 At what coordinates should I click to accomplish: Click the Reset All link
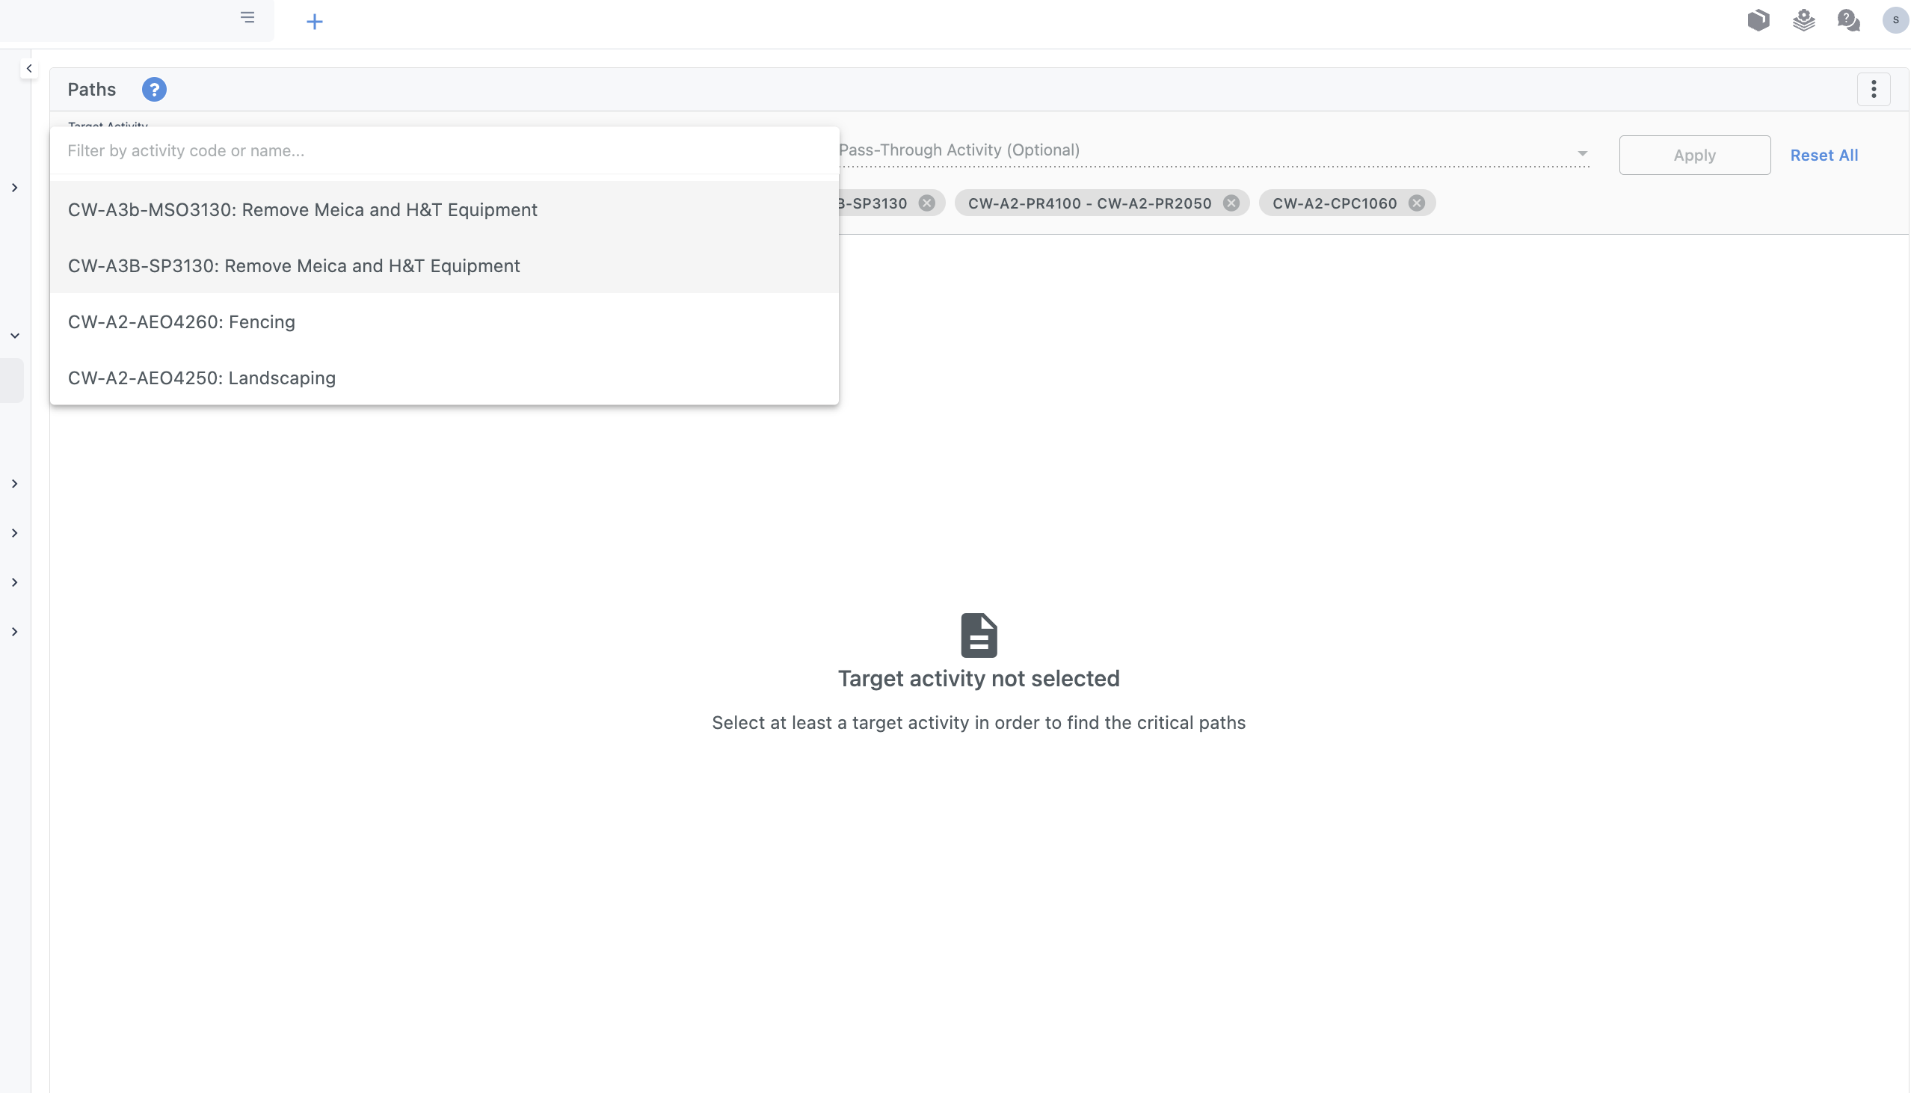tap(1824, 156)
